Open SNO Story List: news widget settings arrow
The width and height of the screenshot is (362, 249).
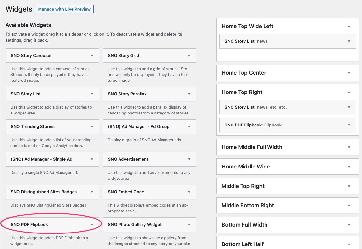(x=349, y=41)
